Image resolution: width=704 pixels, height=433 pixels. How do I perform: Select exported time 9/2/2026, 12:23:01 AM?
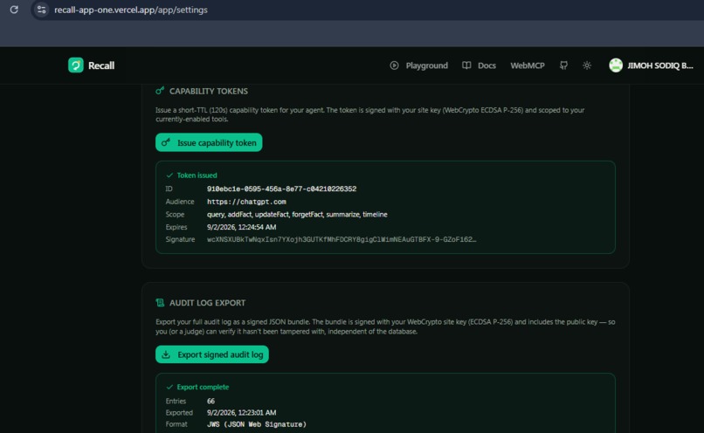(x=242, y=412)
